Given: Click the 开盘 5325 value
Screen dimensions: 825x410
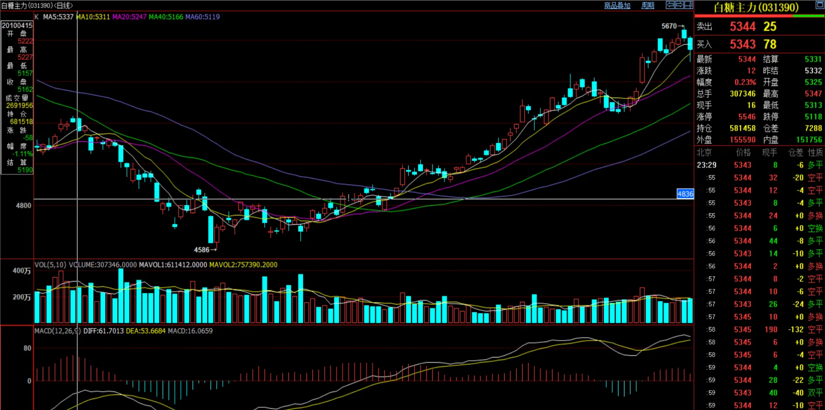Looking at the screenshot, I should click(813, 82).
